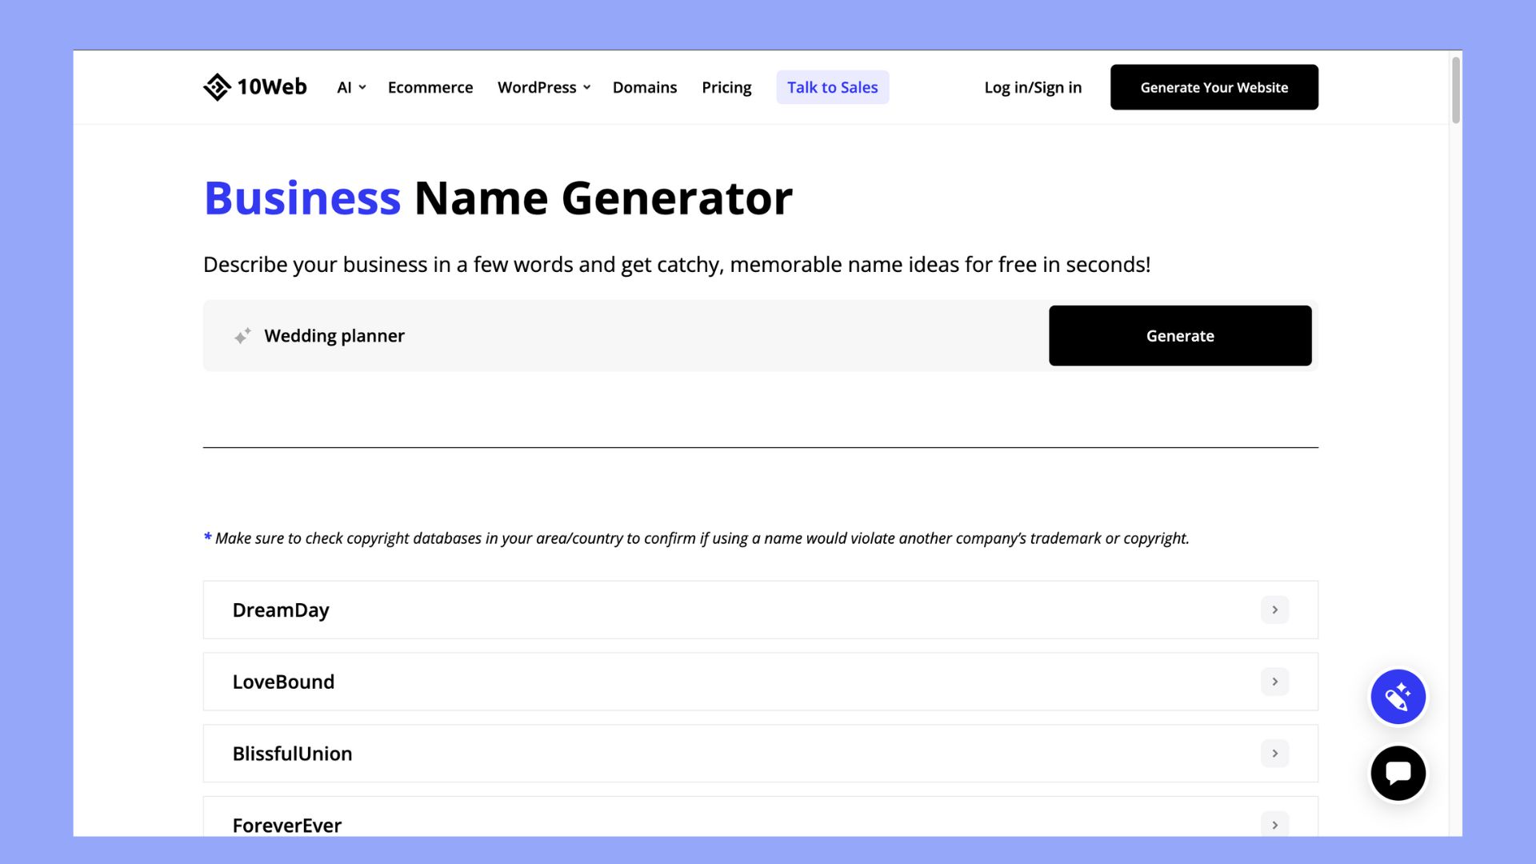Select the Ecommerce menu item
Screen dimensions: 1536x864
(430, 86)
